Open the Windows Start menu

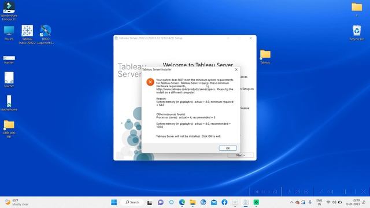pyautogui.click(x=114, y=202)
